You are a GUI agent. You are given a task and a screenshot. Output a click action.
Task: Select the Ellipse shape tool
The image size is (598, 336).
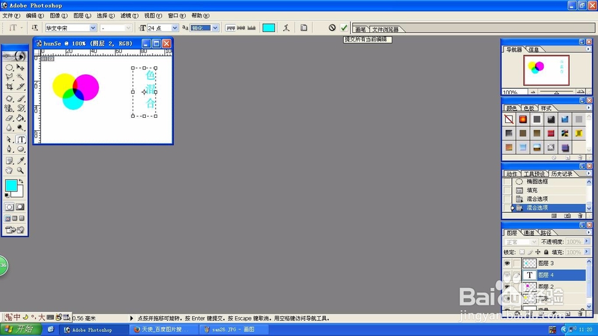(x=20, y=149)
